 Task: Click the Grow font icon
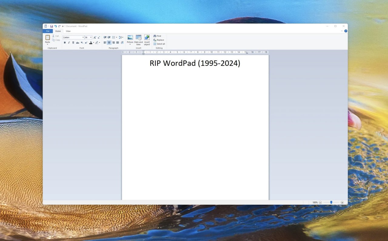pos(95,37)
